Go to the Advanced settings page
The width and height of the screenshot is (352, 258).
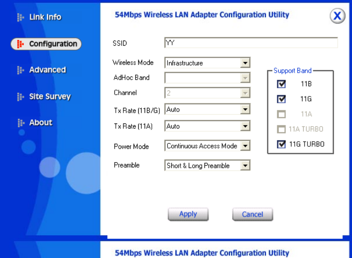pos(47,70)
